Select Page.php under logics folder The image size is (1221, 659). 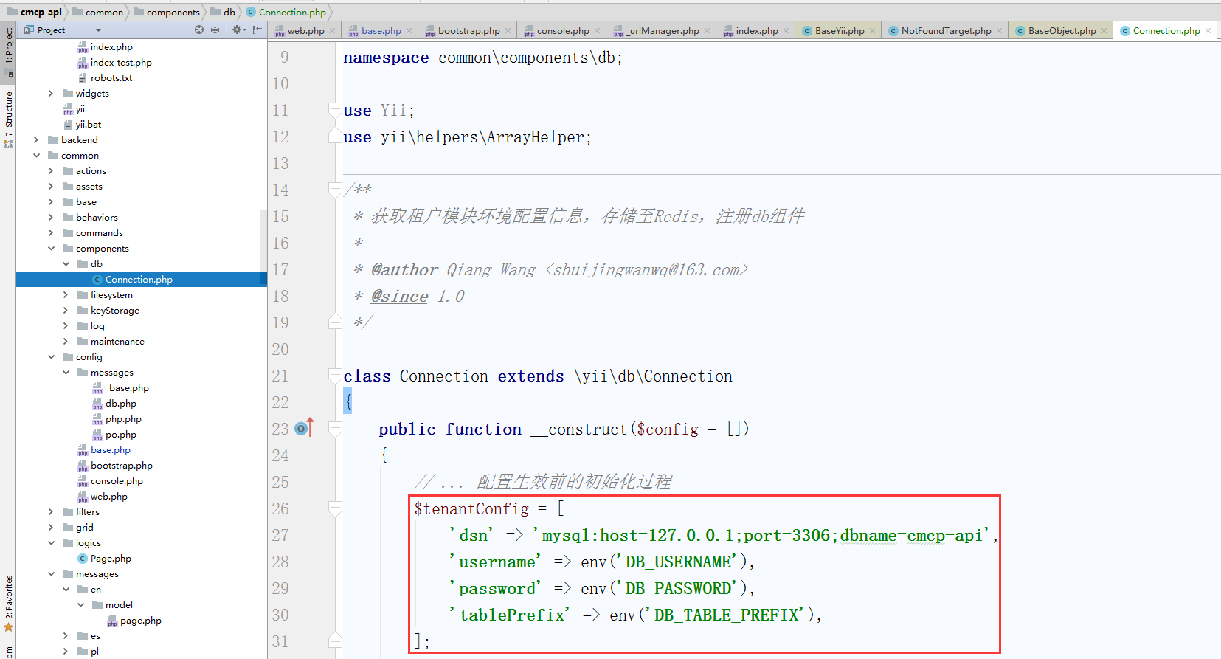[111, 559]
